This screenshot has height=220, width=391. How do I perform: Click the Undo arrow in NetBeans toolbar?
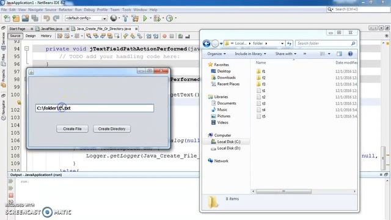pyautogui.click(x=46, y=18)
